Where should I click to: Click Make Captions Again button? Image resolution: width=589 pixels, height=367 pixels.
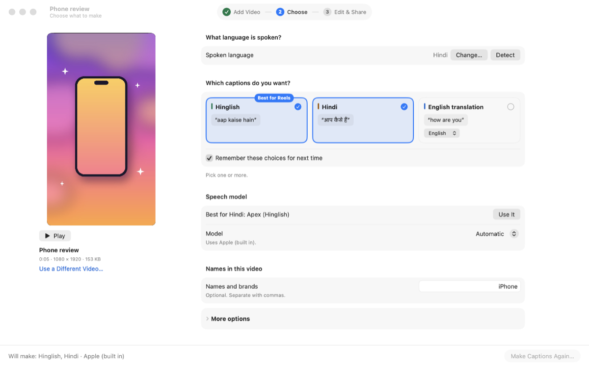click(x=542, y=356)
